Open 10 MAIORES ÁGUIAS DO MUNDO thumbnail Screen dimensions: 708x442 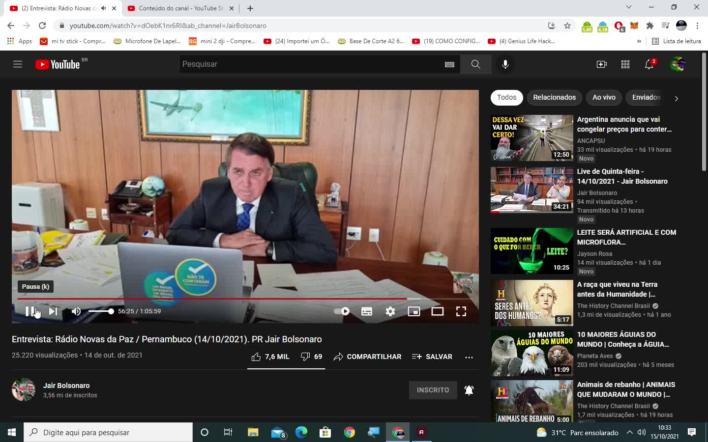532,353
